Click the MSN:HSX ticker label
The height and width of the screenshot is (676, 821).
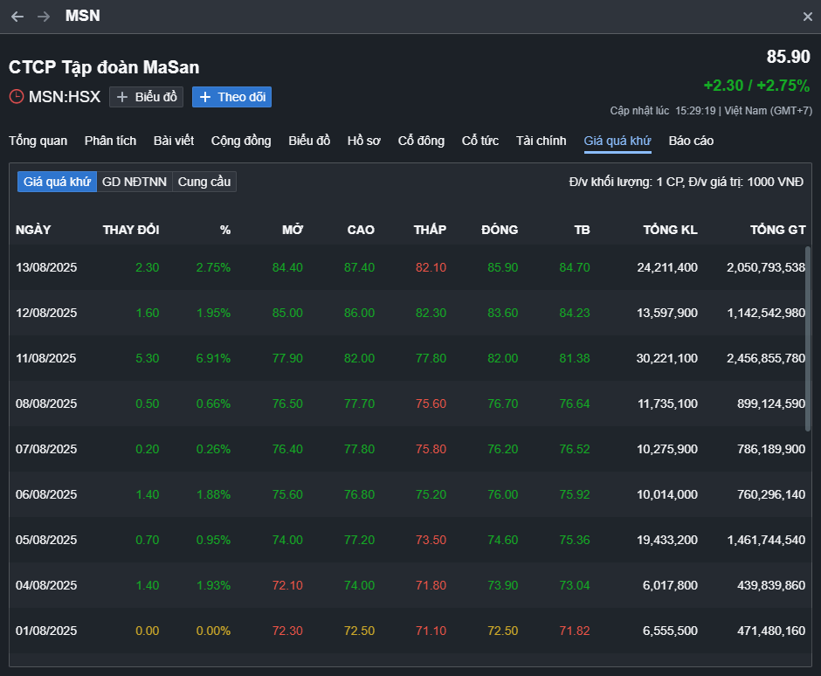point(65,97)
